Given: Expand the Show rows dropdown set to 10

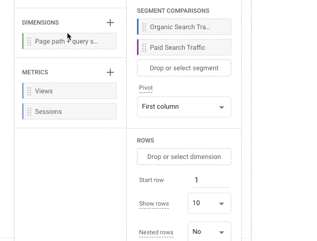Looking at the screenshot, I should pyautogui.click(x=209, y=203).
